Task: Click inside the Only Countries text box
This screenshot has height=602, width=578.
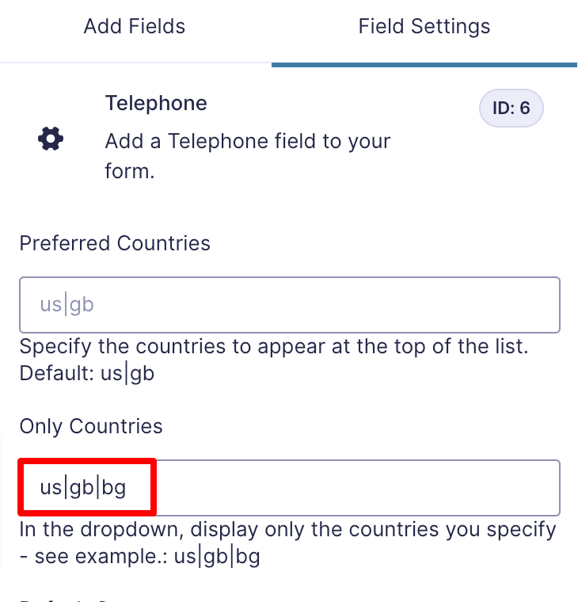Action: (x=290, y=488)
